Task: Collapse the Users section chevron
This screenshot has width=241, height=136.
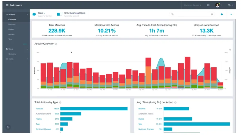Action: coord(27,49)
